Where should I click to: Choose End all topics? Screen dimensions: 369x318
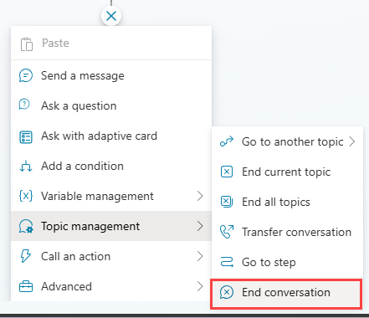[276, 202]
